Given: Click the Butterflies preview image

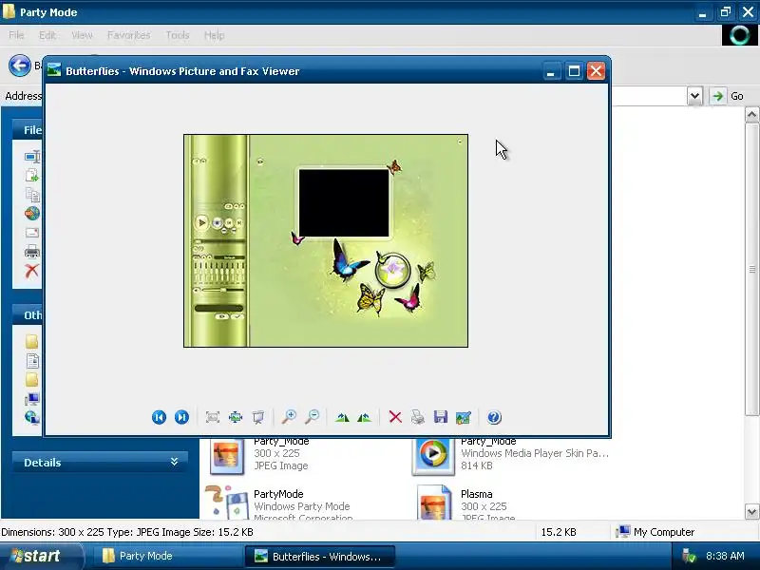Looking at the screenshot, I should coord(326,240).
